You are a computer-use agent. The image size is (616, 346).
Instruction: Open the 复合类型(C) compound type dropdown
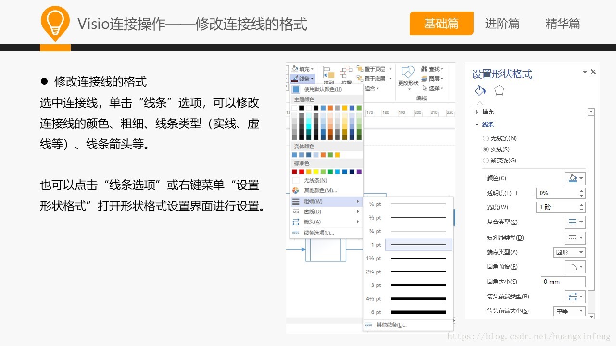(575, 222)
